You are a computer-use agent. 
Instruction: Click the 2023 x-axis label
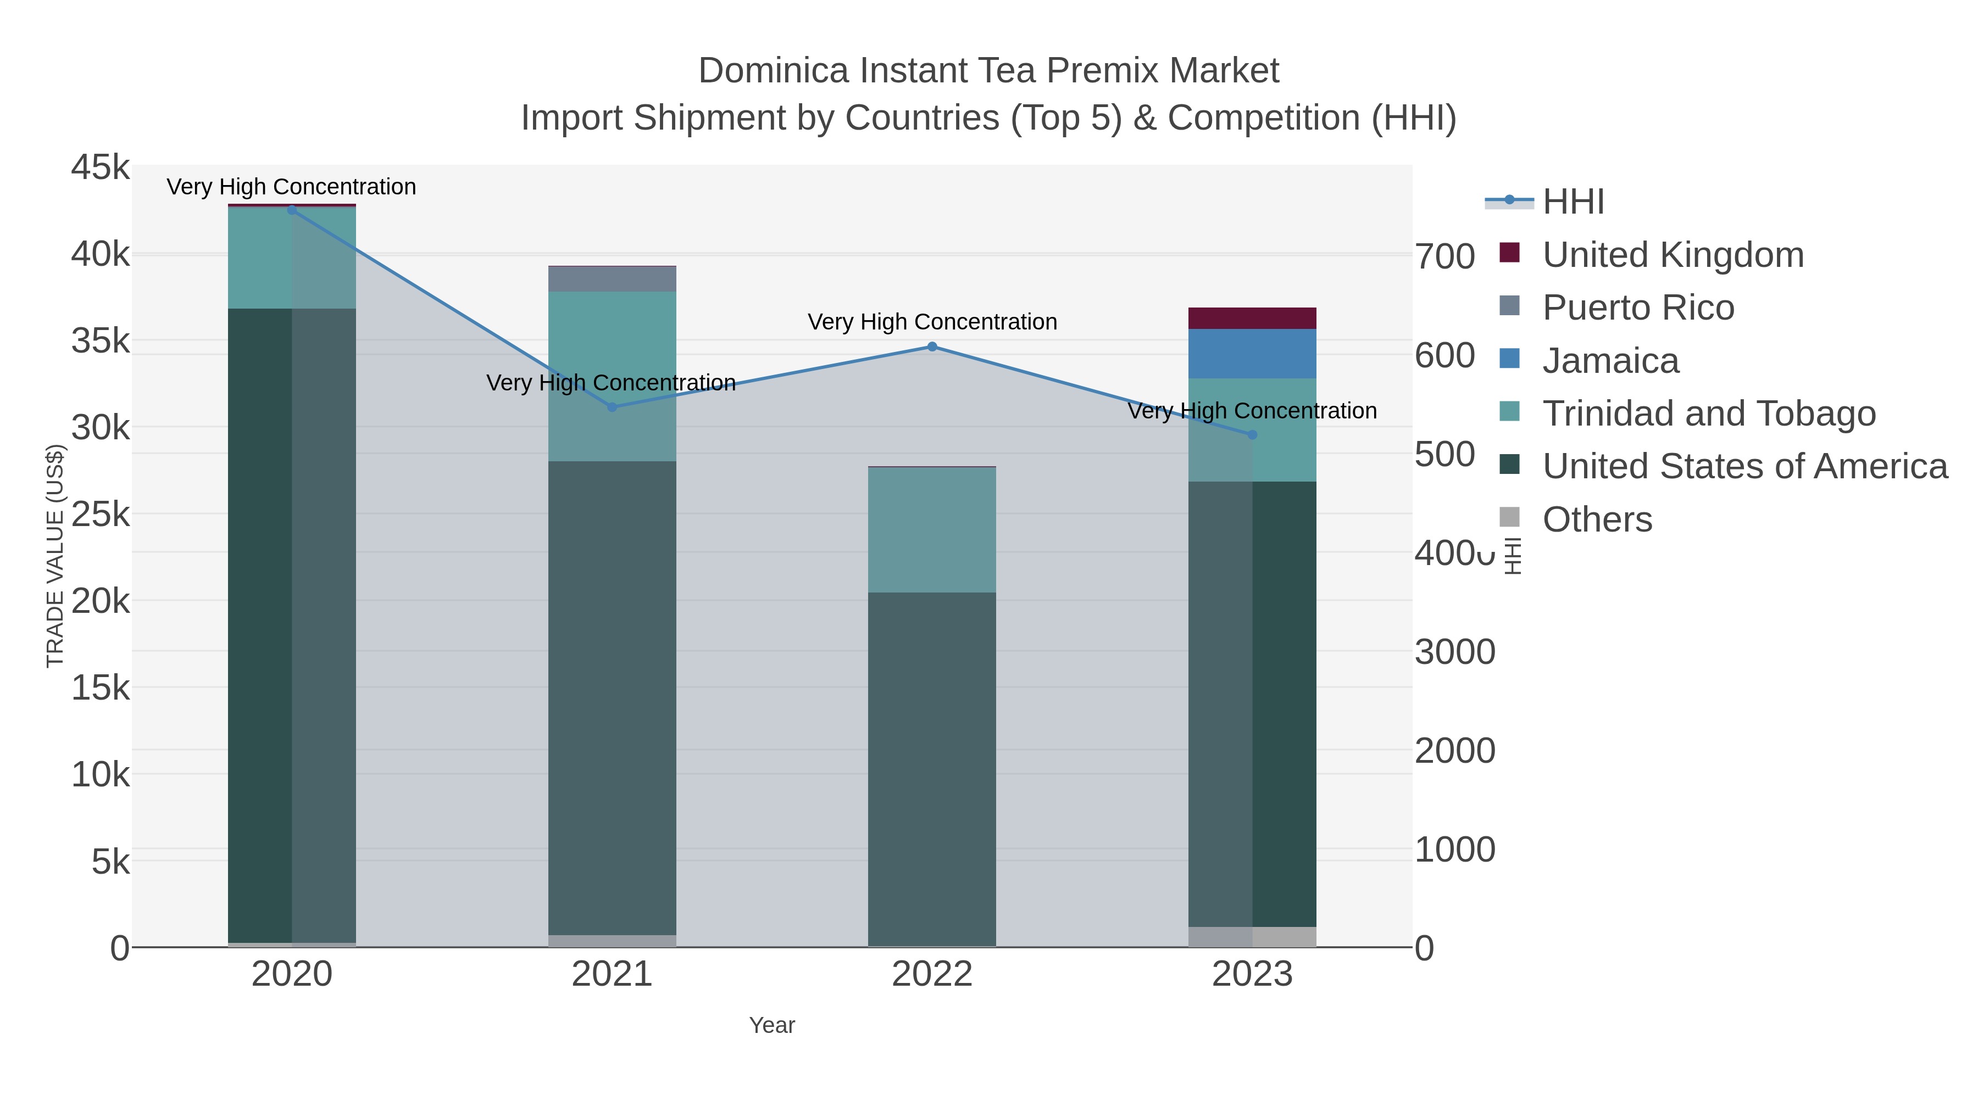point(1252,975)
